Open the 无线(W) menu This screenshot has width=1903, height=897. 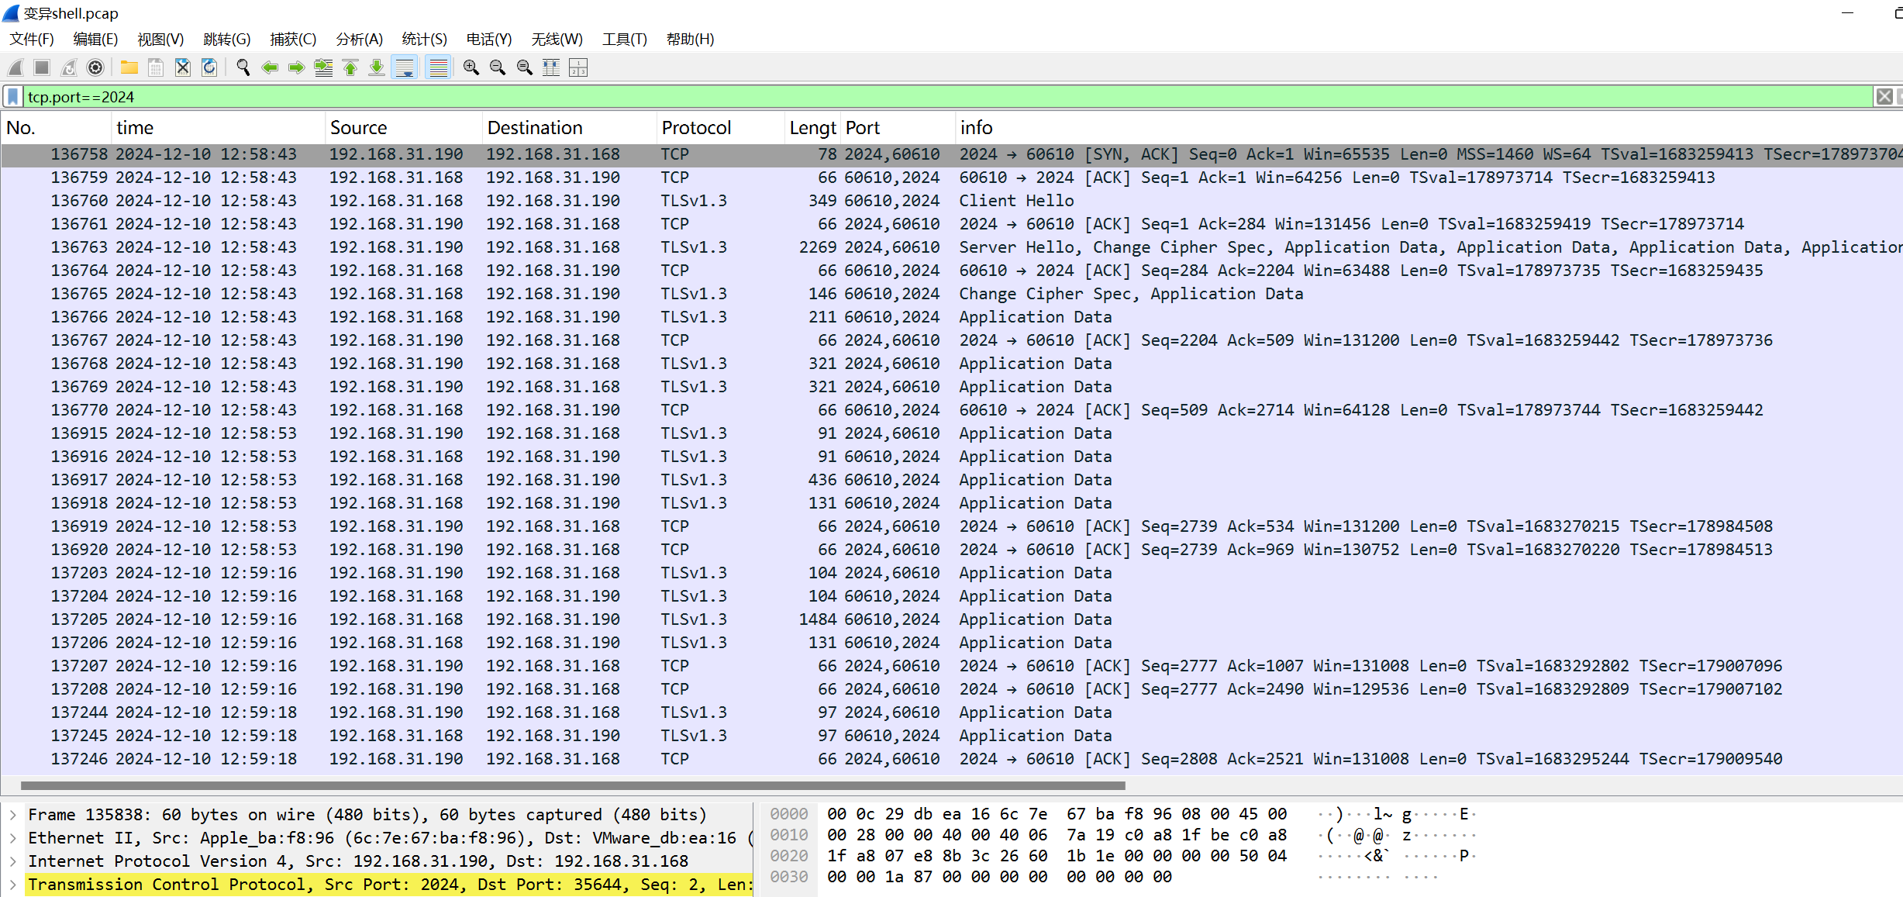pos(557,40)
